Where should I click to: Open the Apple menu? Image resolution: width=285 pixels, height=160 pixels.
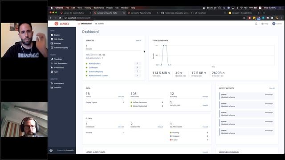click(52, 8)
